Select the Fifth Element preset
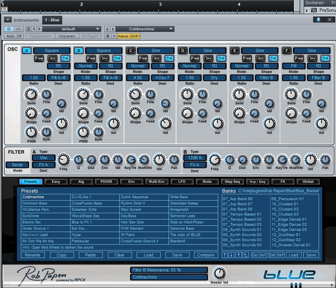This screenshot has height=288, width=336. (144, 228)
